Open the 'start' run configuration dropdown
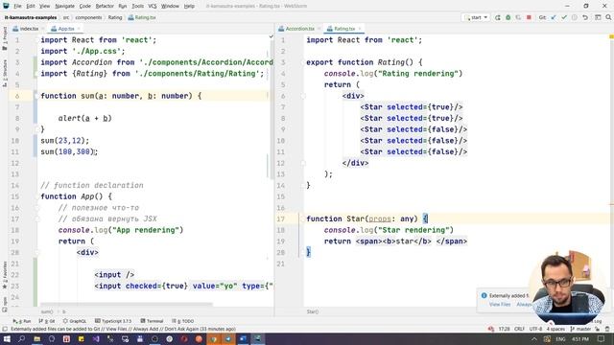Image resolution: width=614 pixels, height=345 pixels. coord(476,17)
